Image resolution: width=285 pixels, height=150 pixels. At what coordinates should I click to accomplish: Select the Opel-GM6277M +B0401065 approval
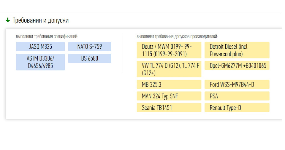(237, 66)
